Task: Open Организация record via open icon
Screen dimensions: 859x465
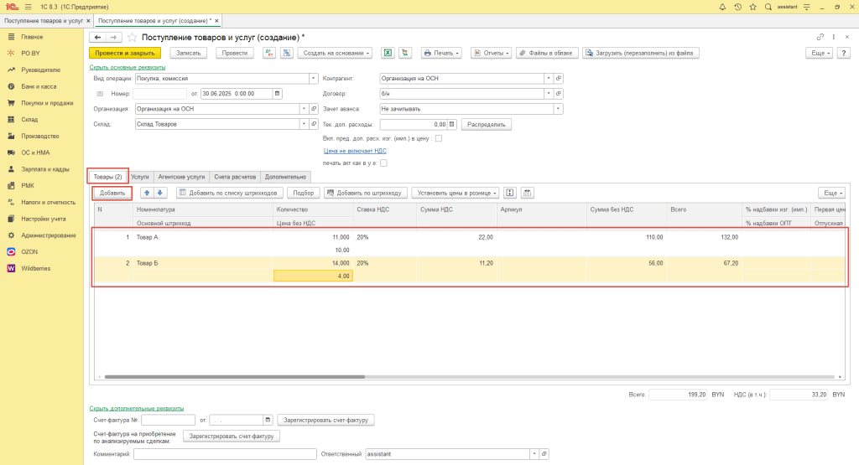Action: coord(314,109)
